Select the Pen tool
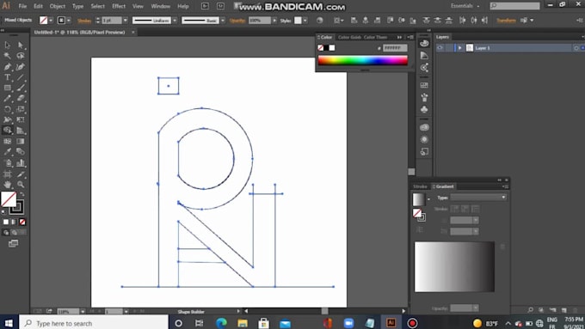The width and height of the screenshot is (585, 329). [7, 67]
